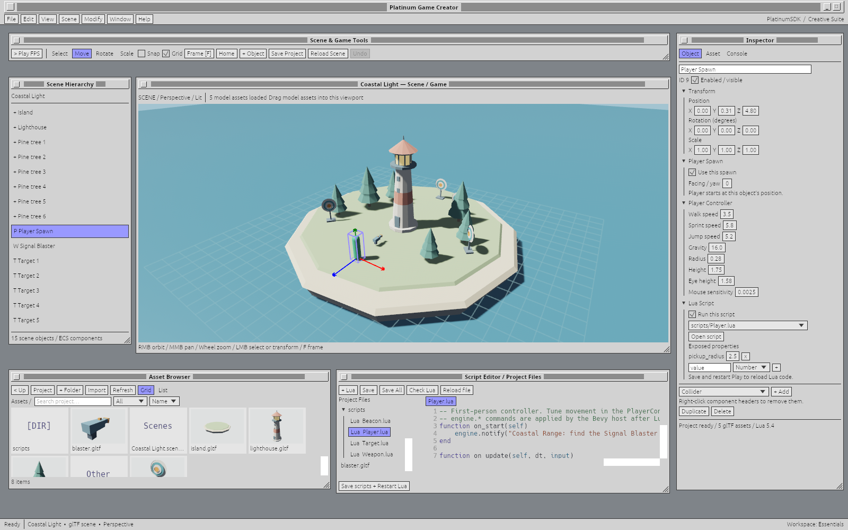Click the Inspector panel title-bar box
848x530 pixels.
click(684, 40)
